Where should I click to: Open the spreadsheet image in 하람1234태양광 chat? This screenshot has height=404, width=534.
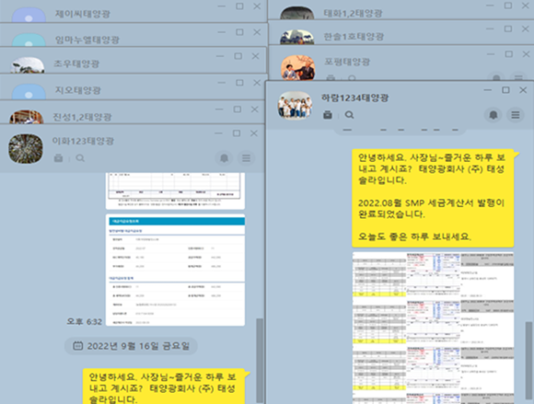point(433,328)
